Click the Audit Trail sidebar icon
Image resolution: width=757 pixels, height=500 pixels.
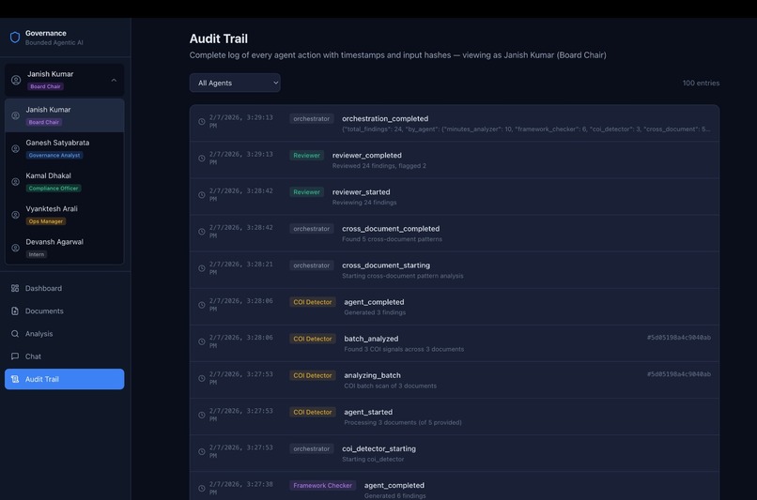coord(15,379)
